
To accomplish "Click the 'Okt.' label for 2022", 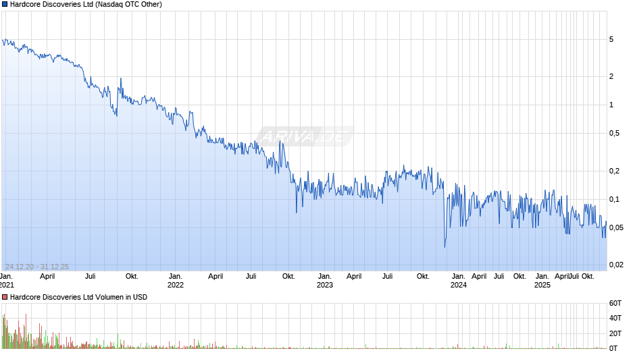I will pyautogui.click(x=288, y=277).
